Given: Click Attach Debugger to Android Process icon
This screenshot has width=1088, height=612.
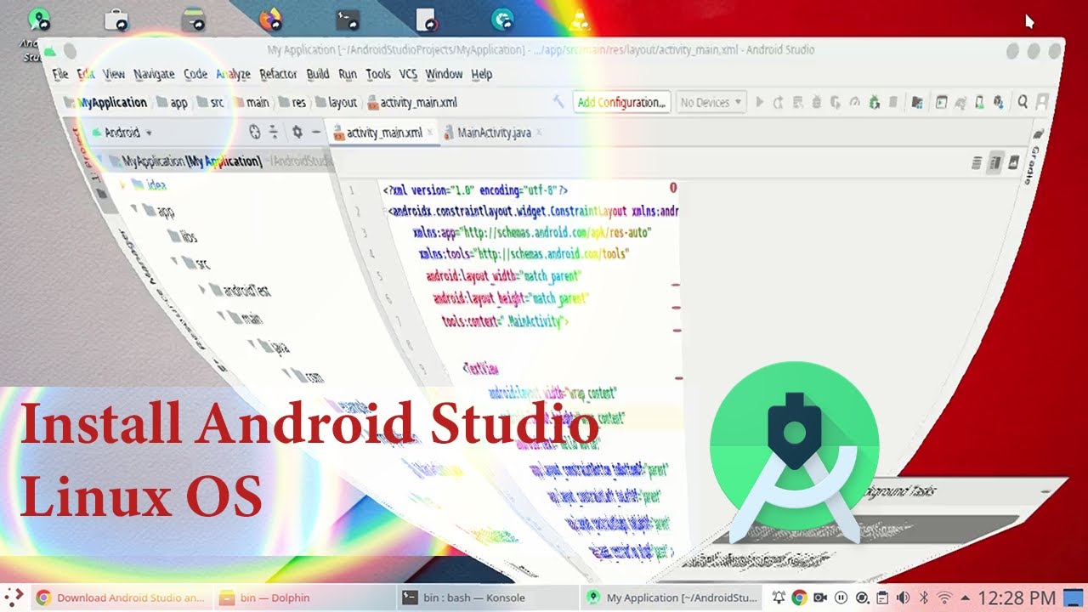Looking at the screenshot, I should (874, 102).
